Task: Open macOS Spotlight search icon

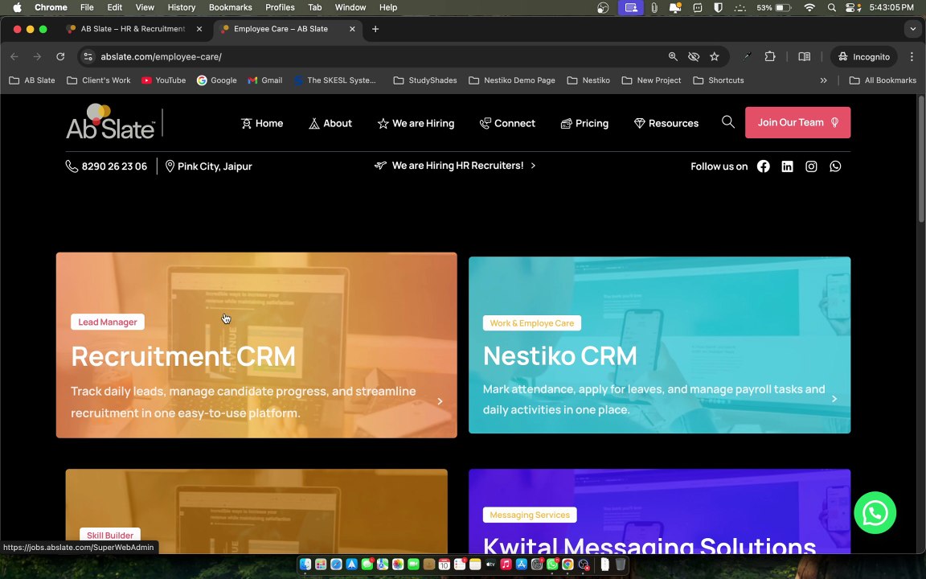Action: pyautogui.click(x=831, y=8)
